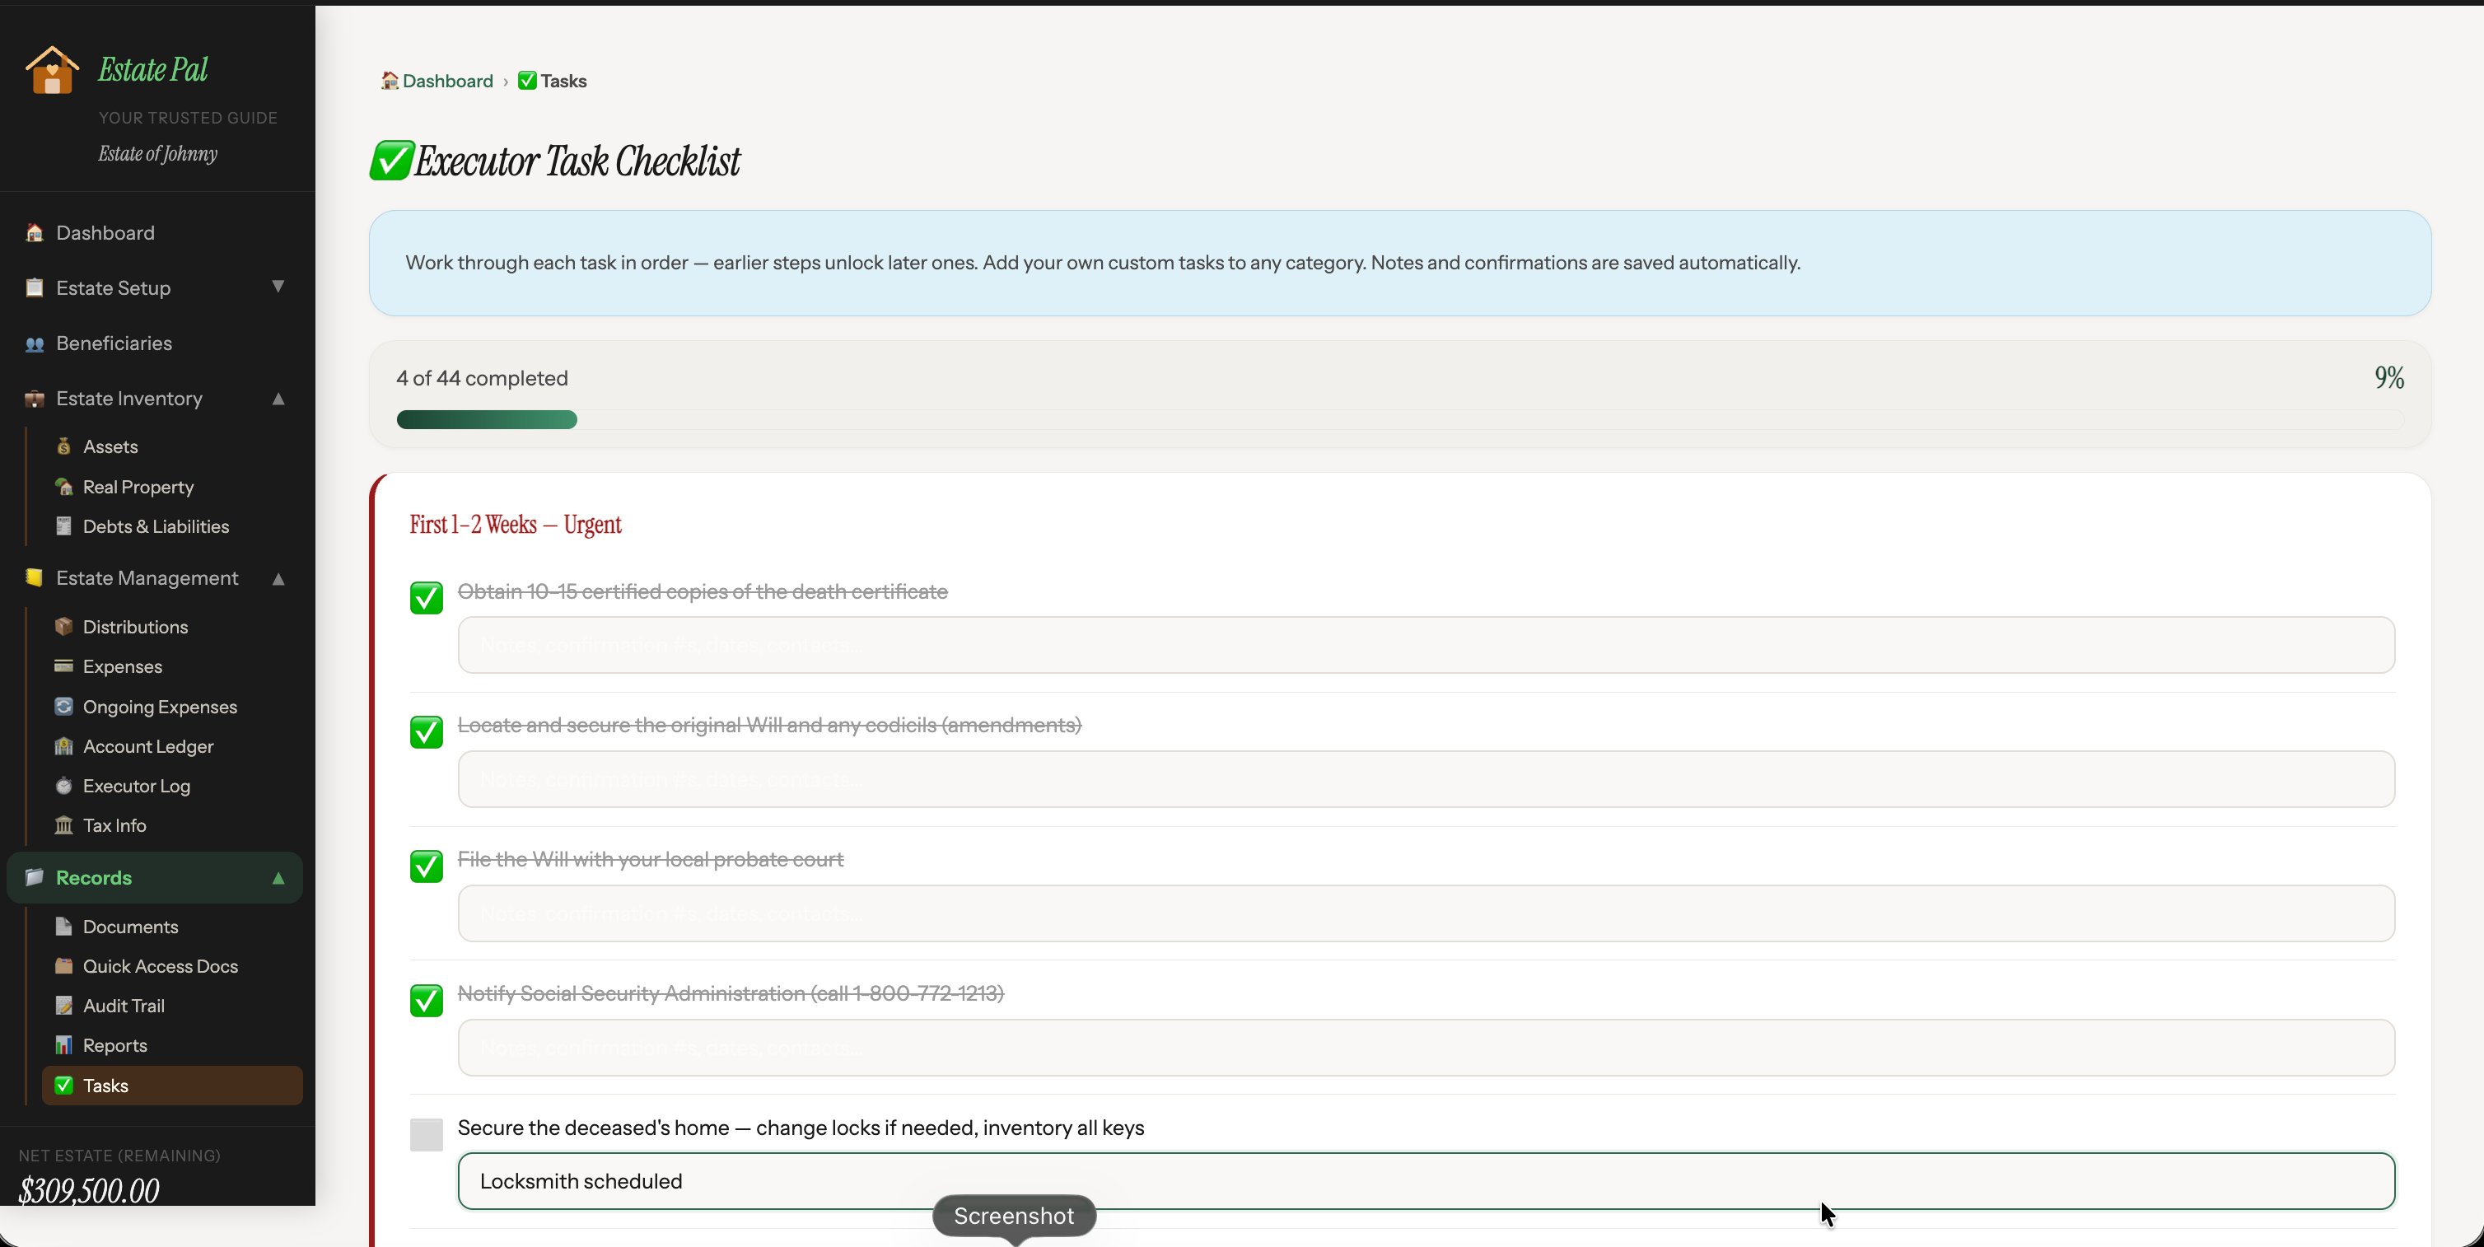Viewport: 2484px width, 1247px height.
Task: Click the Audit Trail memo icon
Action: click(63, 1005)
